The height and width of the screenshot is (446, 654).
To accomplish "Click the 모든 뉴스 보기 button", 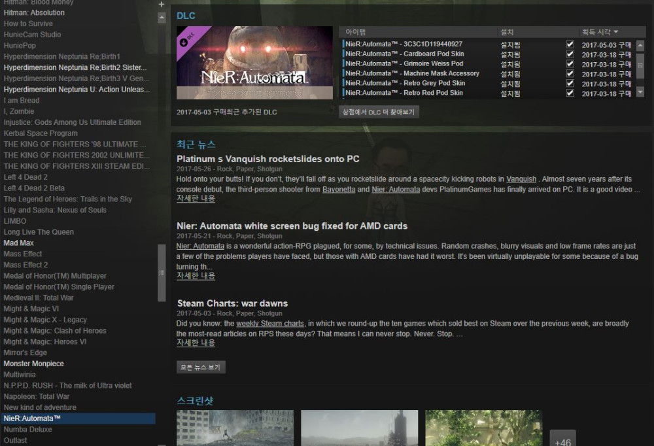I will pyautogui.click(x=201, y=368).
